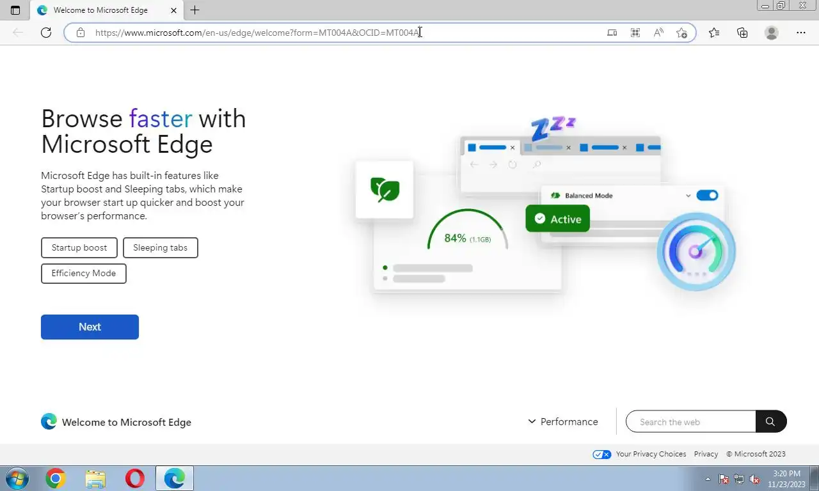Screen dimensions: 819x491
Task: Add this page to favorites star
Action: 682,33
